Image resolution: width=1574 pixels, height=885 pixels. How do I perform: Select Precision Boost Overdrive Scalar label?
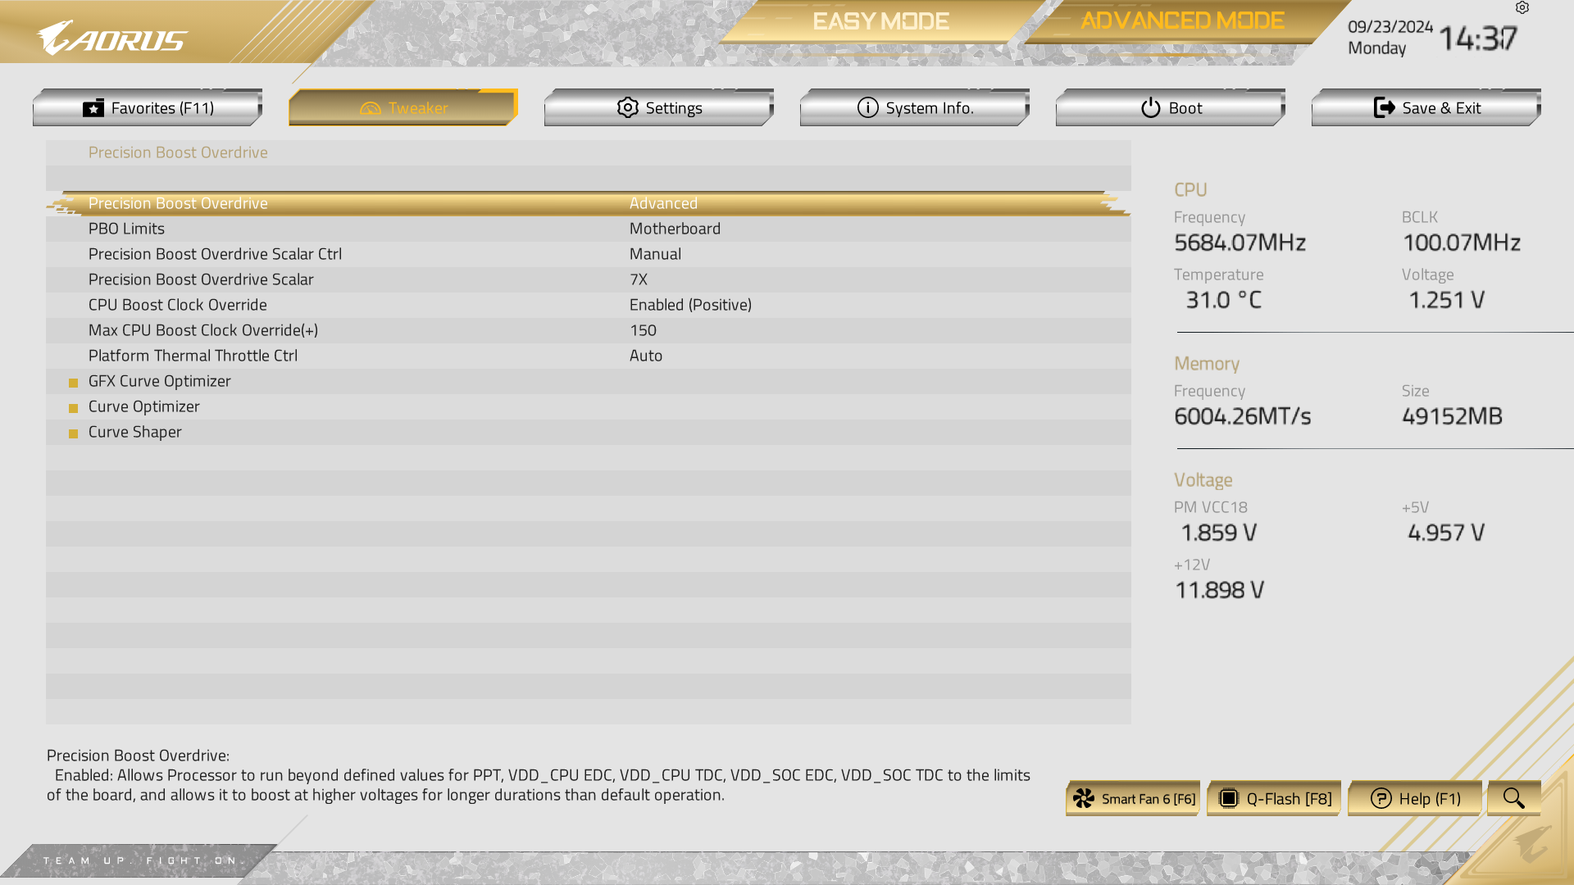point(201,279)
